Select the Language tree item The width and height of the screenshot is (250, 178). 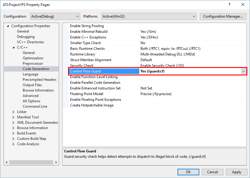point(30,74)
